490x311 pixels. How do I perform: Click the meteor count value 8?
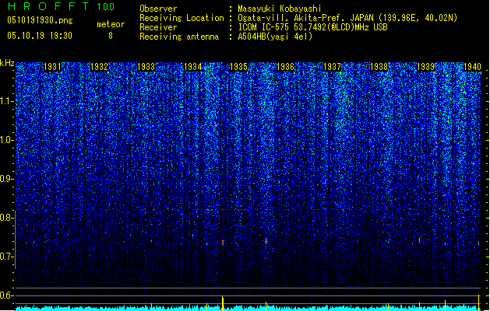click(x=111, y=36)
